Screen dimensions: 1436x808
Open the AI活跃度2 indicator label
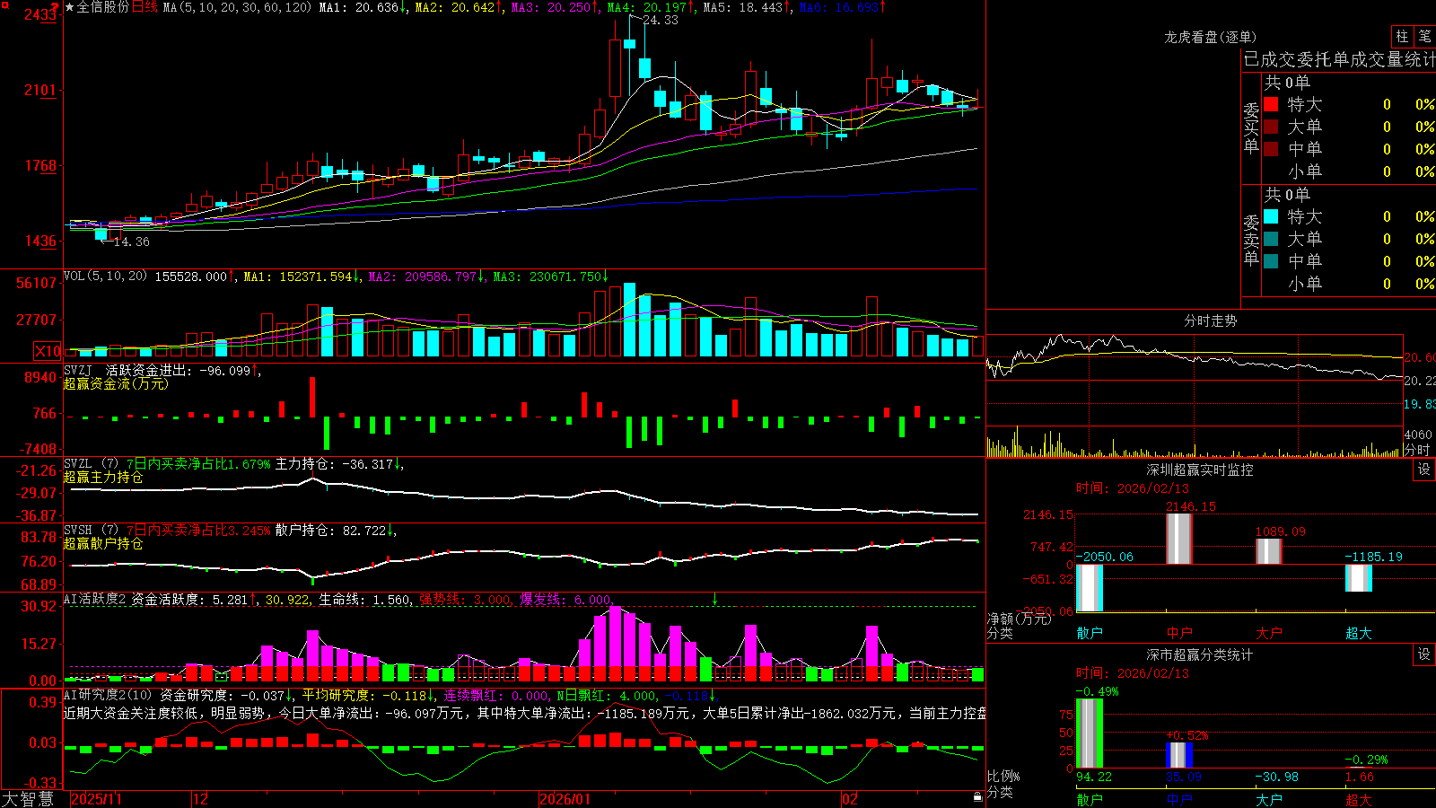[95, 599]
